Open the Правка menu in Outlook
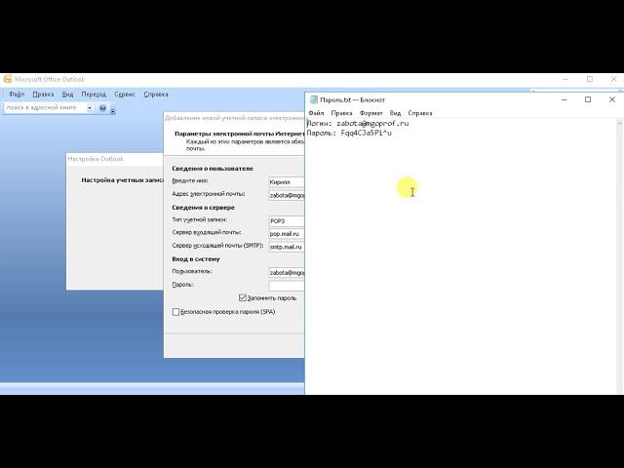The height and width of the screenshot is (468, 624). [x=43, y=95]
